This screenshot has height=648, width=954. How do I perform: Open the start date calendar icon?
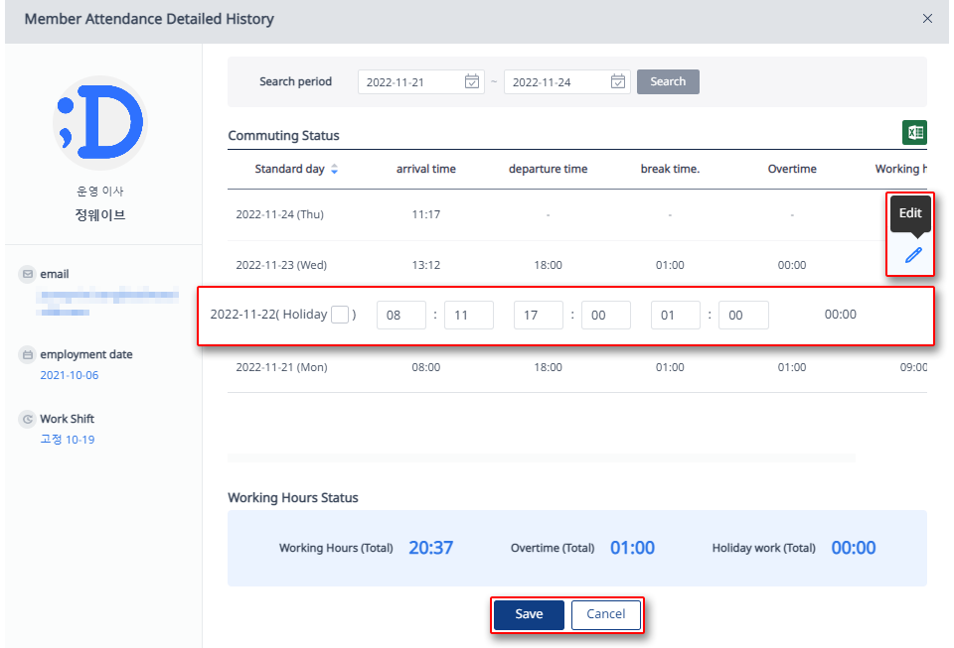471,81
